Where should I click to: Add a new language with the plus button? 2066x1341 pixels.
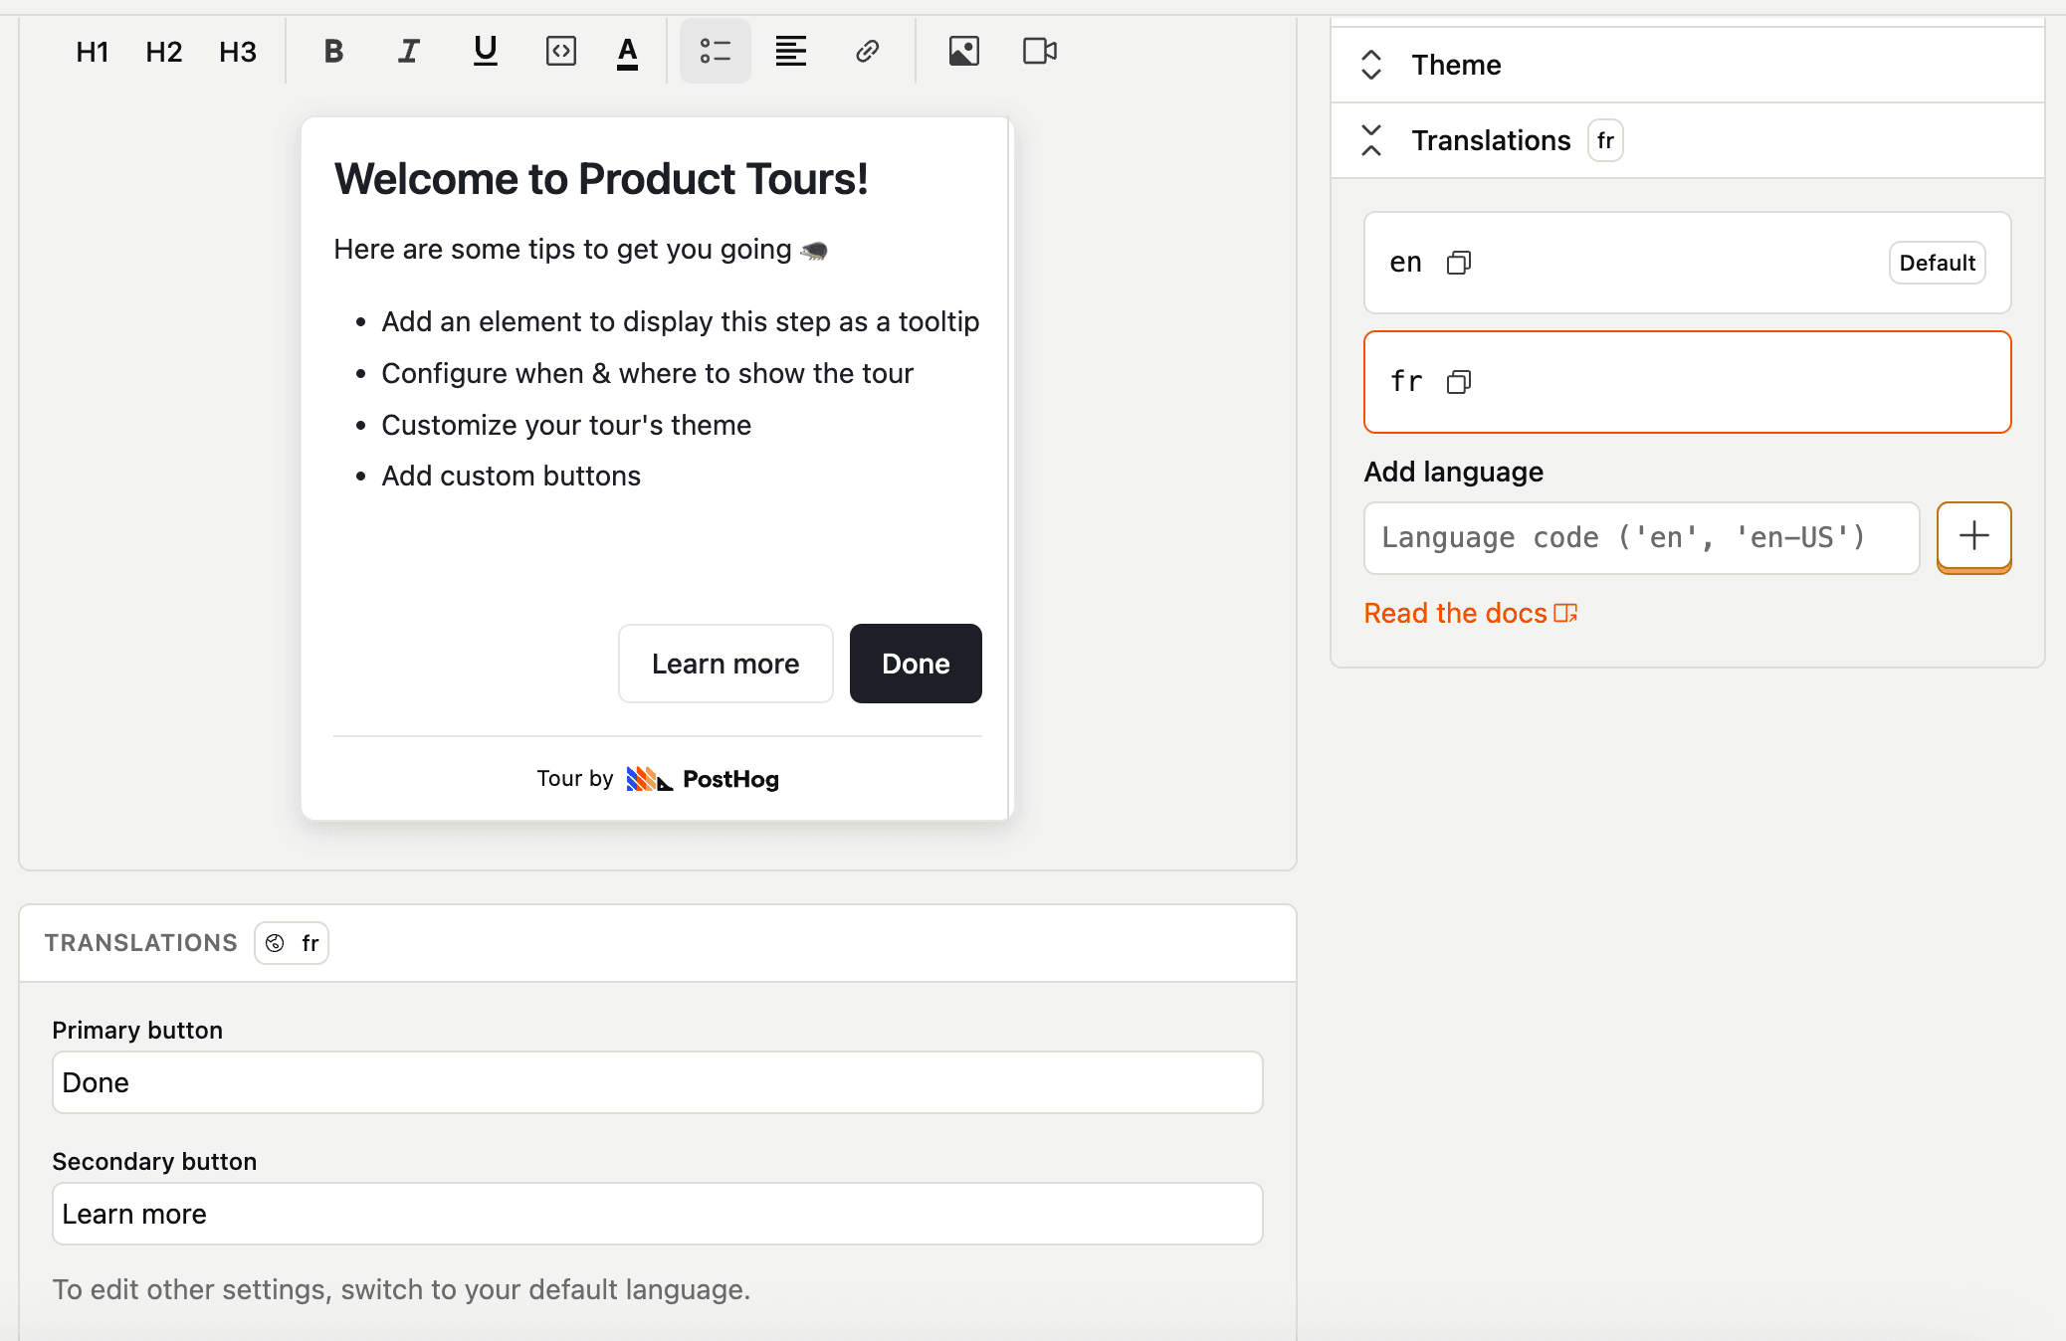1973,537
